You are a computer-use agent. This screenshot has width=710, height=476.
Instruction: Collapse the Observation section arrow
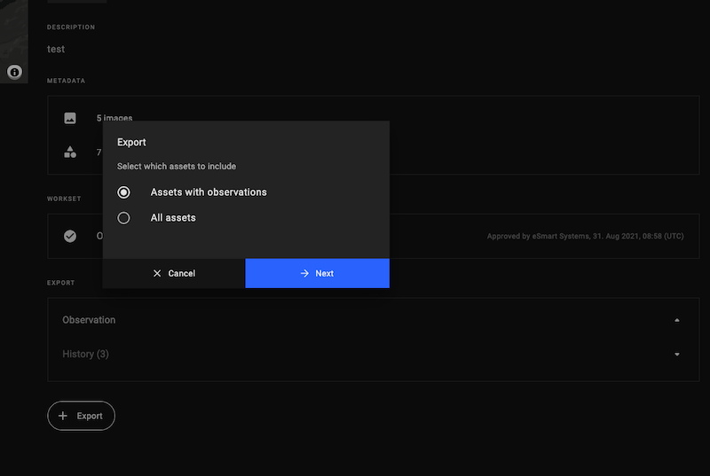pos(677,320)
